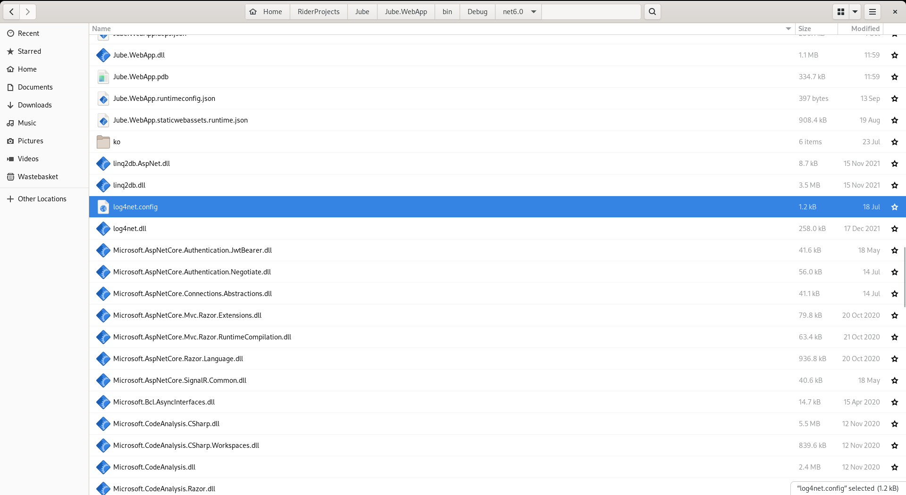
Task: Select linq2db.dll file icon
Action: [103, 185]
